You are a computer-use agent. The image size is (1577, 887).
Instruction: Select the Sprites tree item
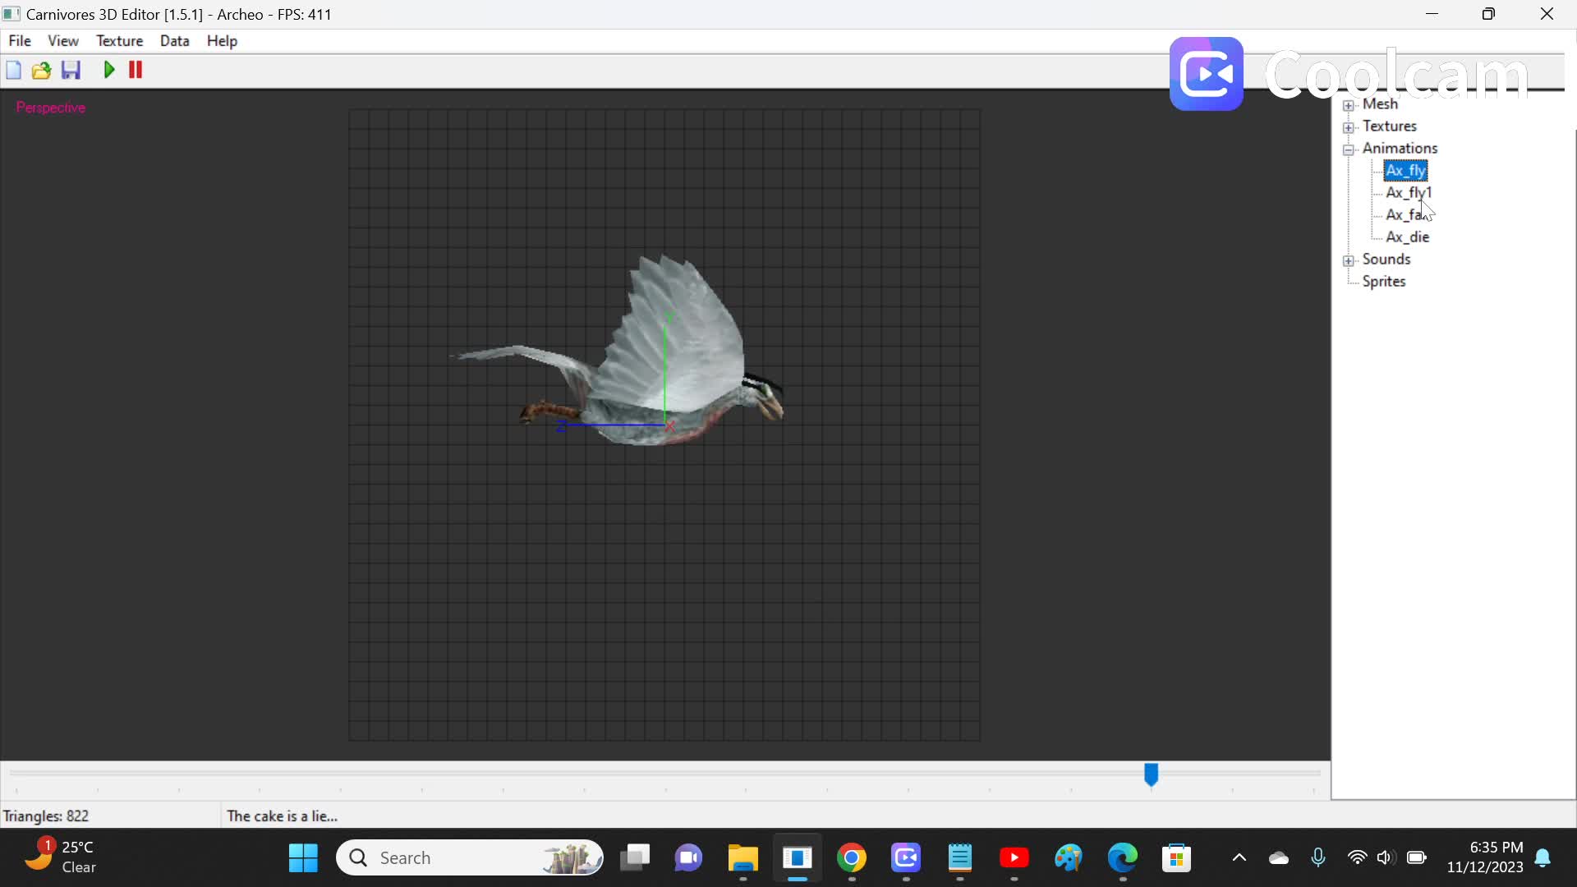1384,282
